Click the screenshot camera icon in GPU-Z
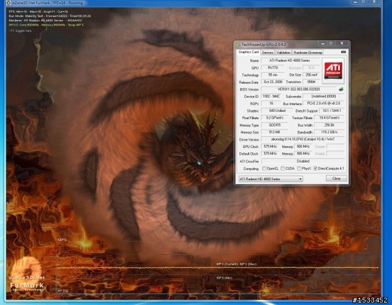 (343, 52)
